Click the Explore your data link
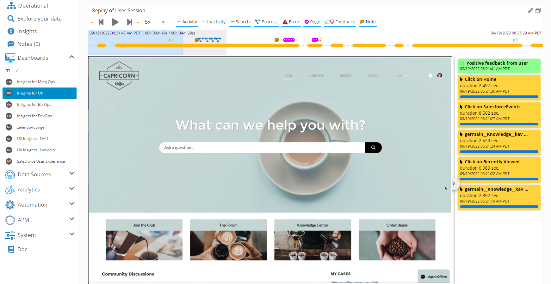 pos(40,19)
